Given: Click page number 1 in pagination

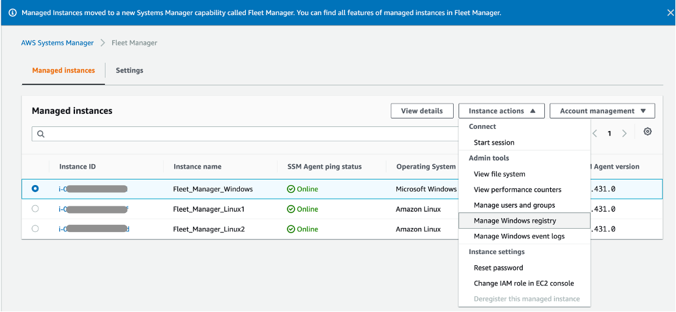Looking at the screenshot, I should coord(609,134).
